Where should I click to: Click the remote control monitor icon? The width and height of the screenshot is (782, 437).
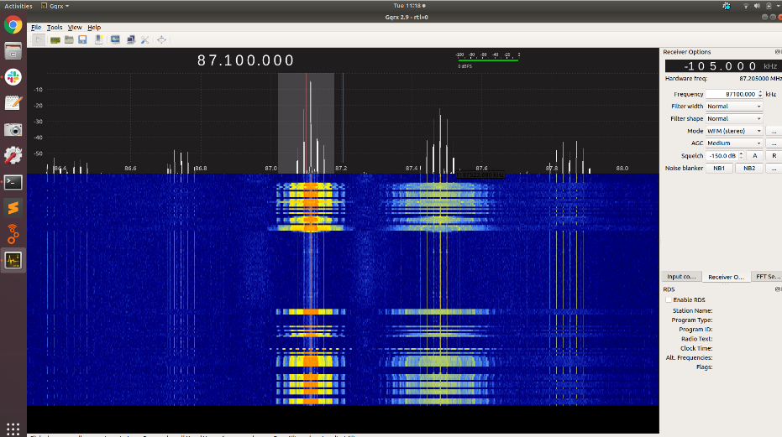pyautogui.click(x=115, y=39)
